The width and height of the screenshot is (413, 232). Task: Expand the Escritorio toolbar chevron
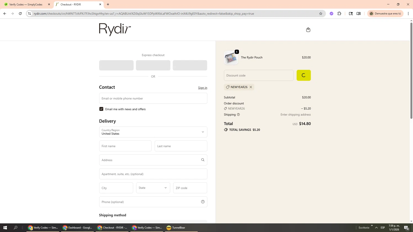tap(372, 226)
